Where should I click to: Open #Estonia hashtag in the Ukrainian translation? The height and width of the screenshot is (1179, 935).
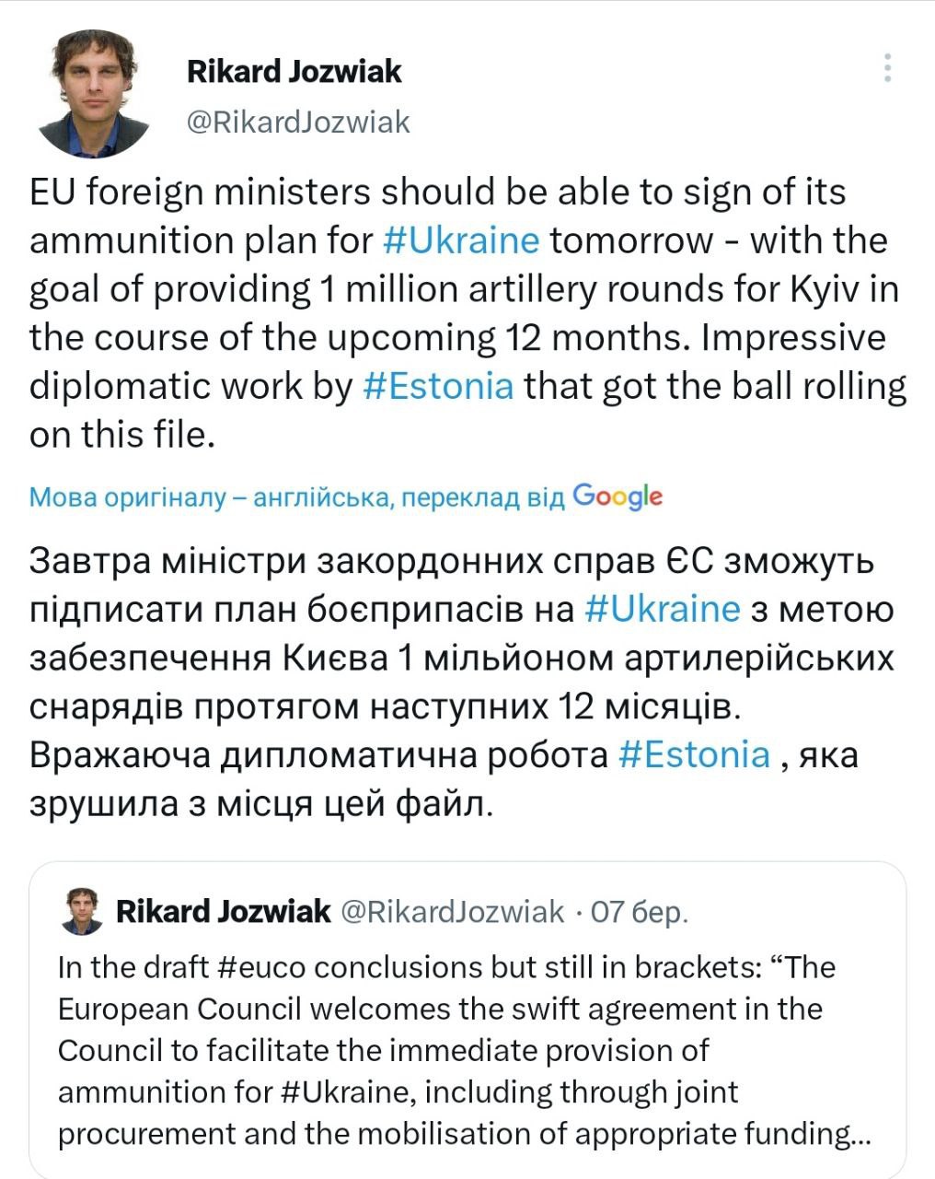694,754
